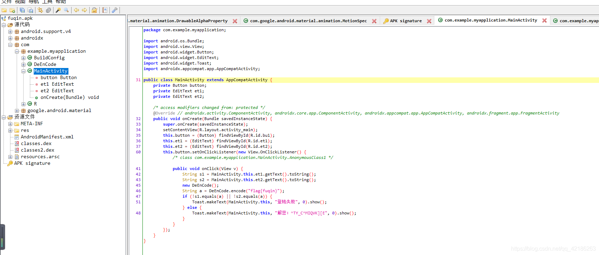Select fuqin.apk root in tree
The image size is (599, 255).
coord(20,18)
